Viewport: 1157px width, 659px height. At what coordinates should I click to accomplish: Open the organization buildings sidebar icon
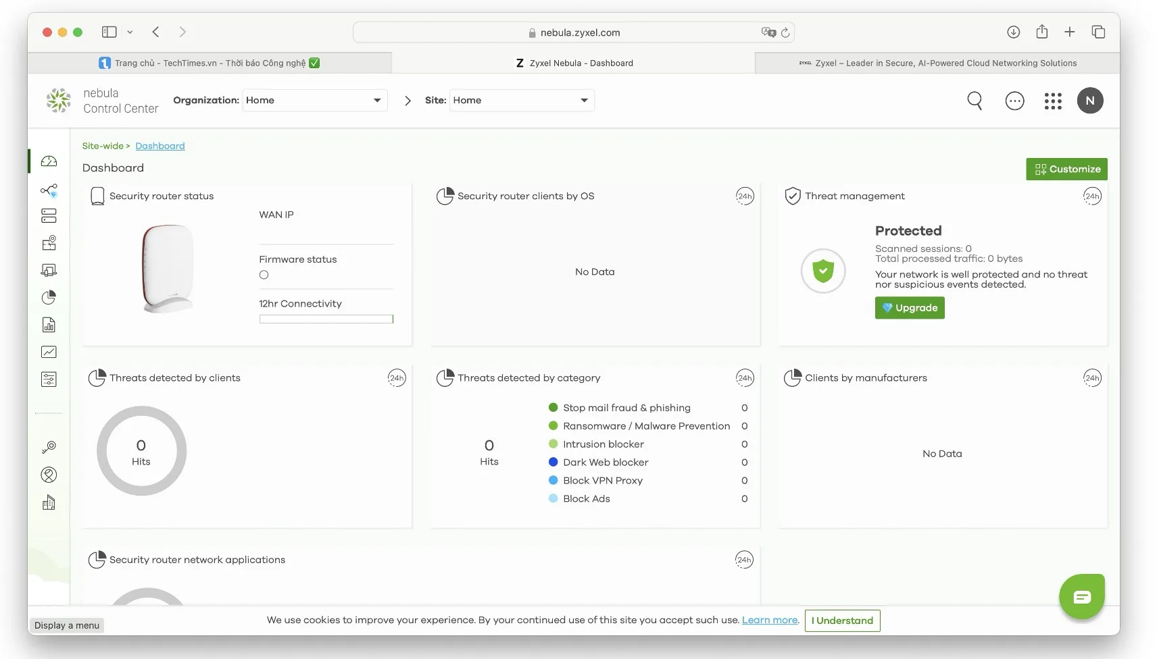click(49, 502)
